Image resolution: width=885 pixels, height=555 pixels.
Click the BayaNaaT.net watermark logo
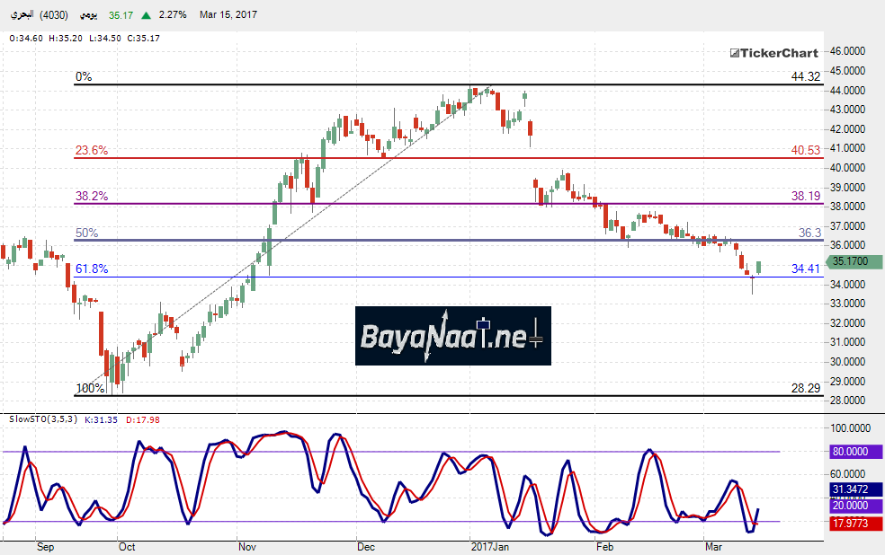pyautogui.click(x=452, y=336)
